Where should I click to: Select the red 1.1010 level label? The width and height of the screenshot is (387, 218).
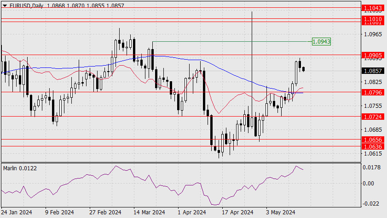(373, 19)
